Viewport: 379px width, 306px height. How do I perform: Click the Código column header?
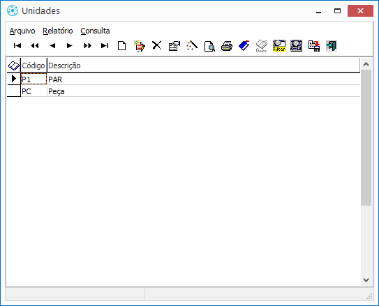[34, 66]
